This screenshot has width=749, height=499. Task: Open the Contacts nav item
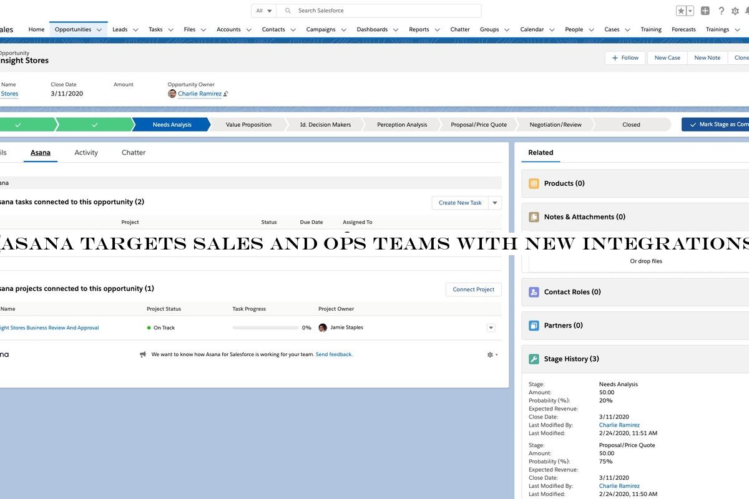pos(273,29)
